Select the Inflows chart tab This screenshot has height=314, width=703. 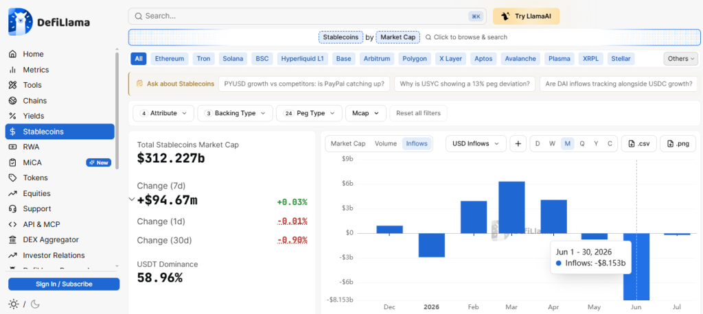click(x=417, y=144)
